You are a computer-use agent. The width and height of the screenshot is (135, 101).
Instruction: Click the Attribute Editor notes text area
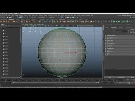tap(120, 73)
